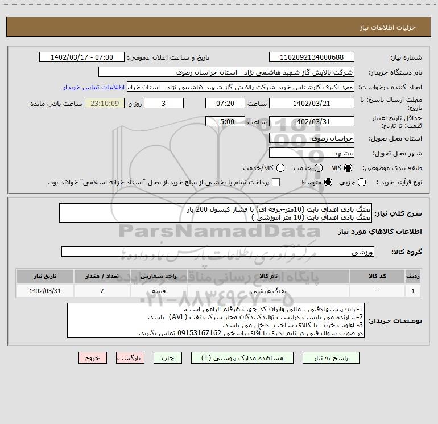Click the delivery city field 'مشهد'

click(x=311, y=153)
